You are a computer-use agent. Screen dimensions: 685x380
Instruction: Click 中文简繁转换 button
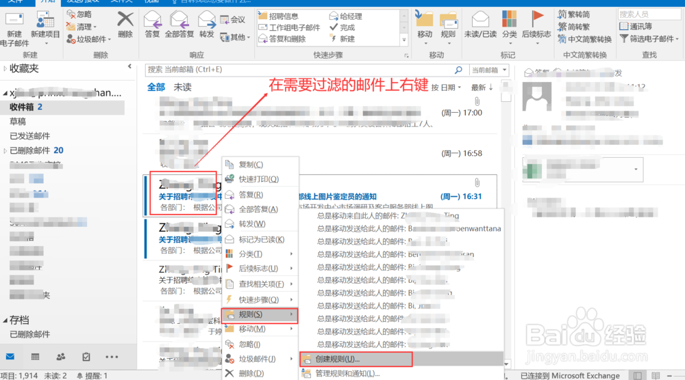tap(585, 39)
